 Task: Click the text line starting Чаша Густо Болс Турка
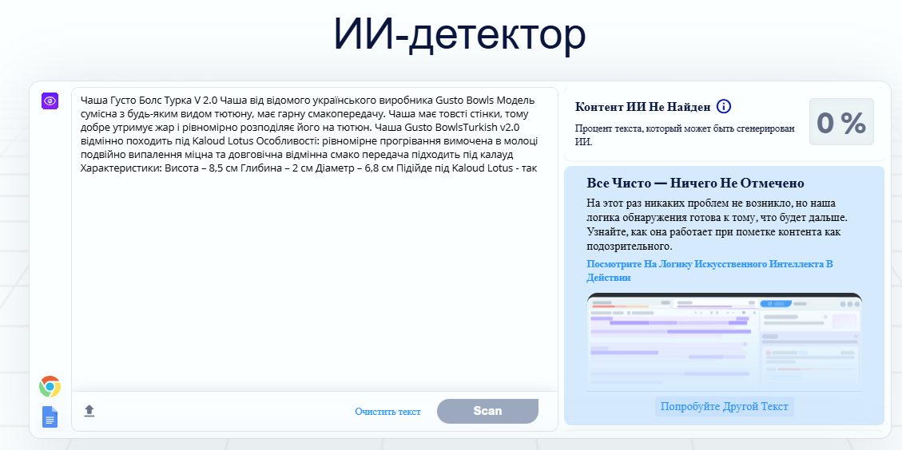308,100
